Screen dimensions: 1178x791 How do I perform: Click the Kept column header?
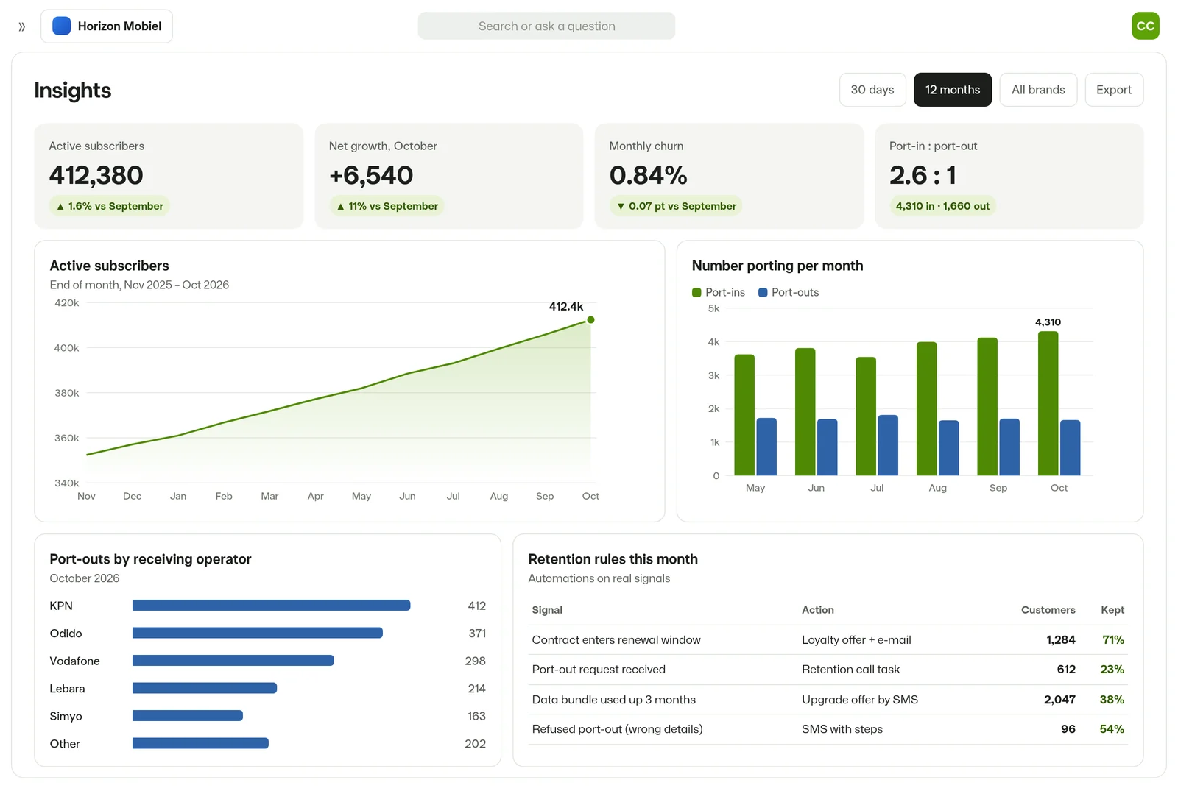coord(1112,610)
